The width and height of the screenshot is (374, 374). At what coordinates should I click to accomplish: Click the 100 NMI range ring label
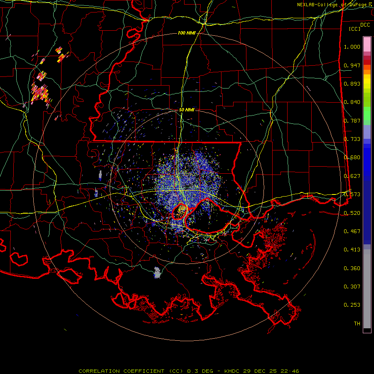(x=187, y=33)
